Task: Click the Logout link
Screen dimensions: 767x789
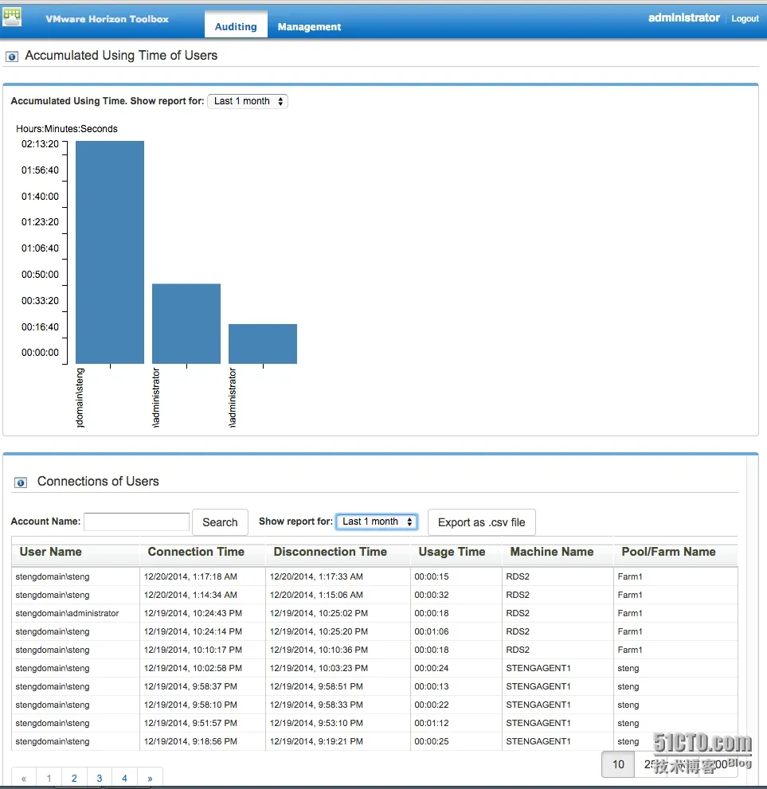Action: [745, 18]
